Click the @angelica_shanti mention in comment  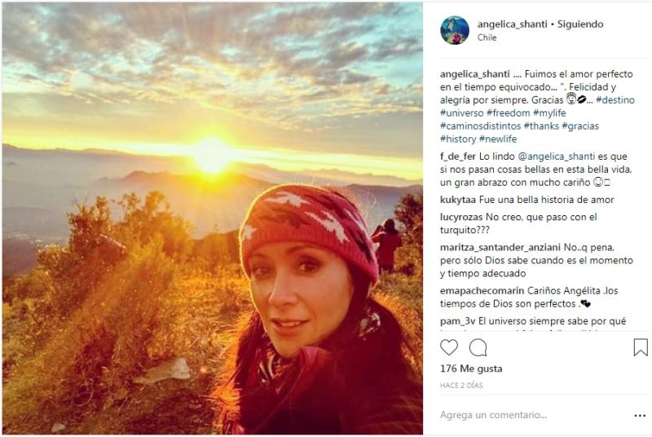tap(557, 157)
